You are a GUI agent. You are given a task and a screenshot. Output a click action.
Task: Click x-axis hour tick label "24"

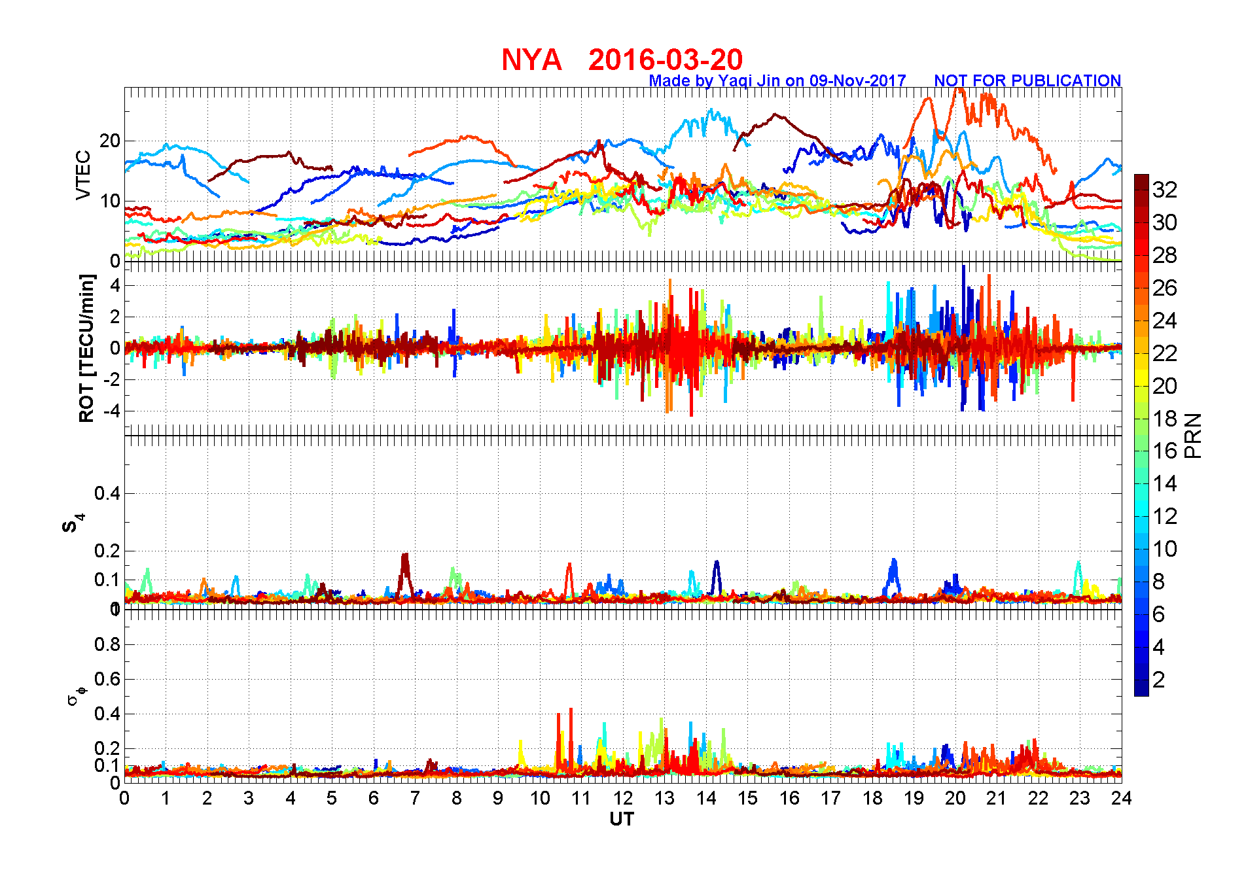point(1122,798)
